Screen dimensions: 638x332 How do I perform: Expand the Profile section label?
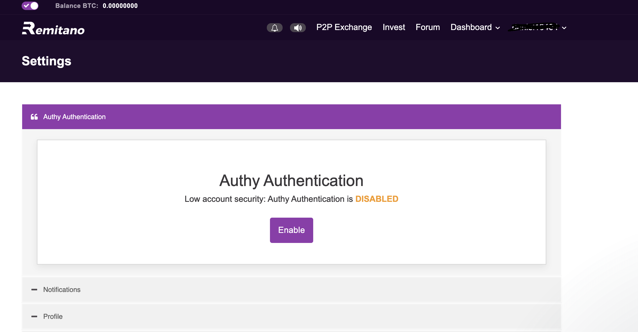[53, 316]
